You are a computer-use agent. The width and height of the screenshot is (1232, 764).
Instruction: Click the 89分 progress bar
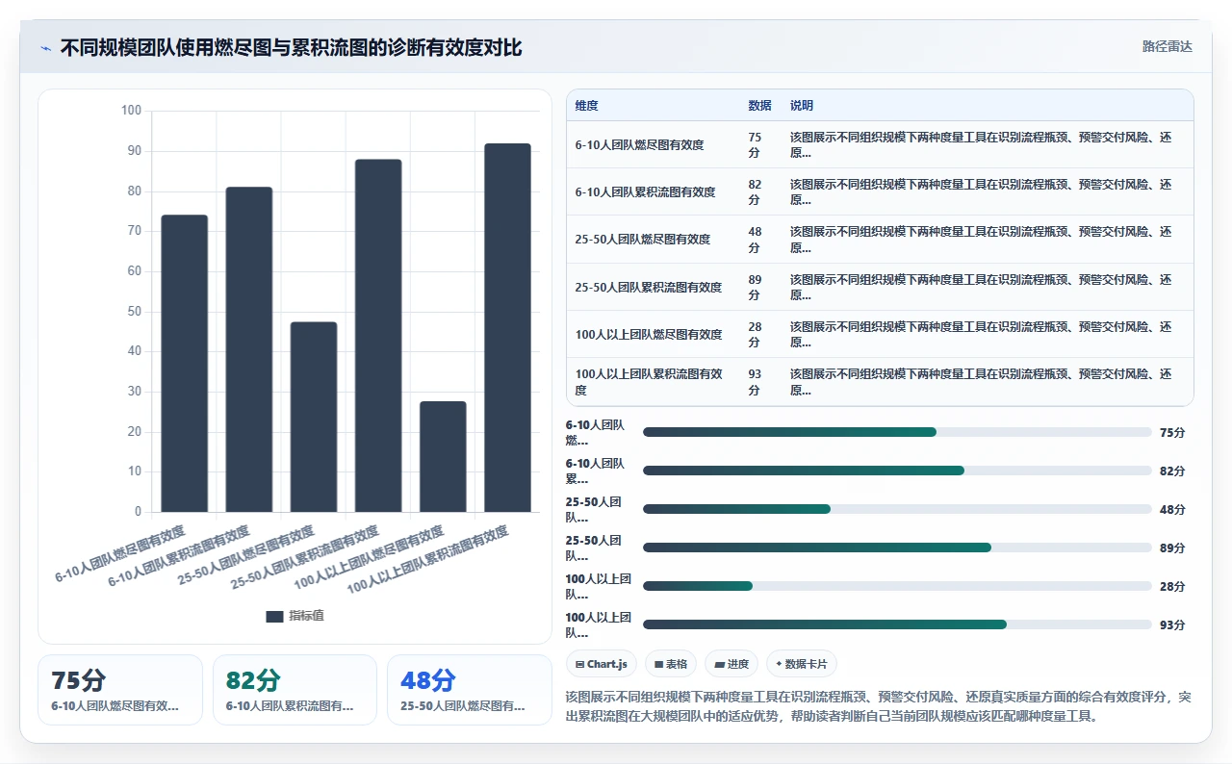[x=897, y=548]
